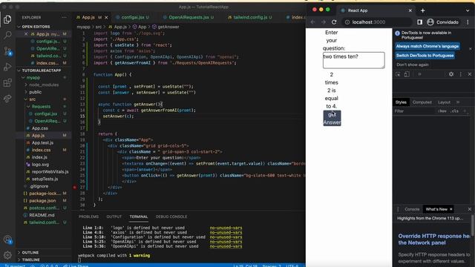Open Chrome three-dot menu

coord(468,22)
